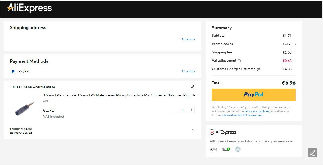Decrease item quantity with minus button

click(175, 110)
